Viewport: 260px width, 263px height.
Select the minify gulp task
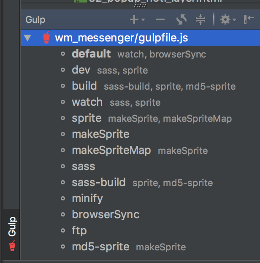coord(87,199)
